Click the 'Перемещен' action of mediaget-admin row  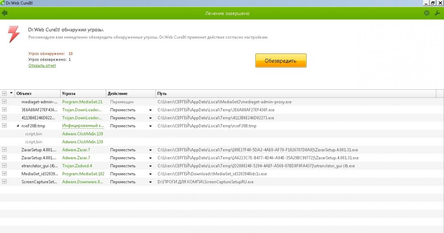click(x=122, y=102)
